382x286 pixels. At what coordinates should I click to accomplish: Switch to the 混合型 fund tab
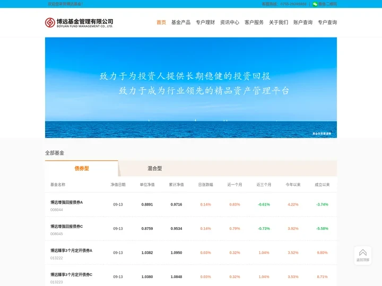[x=155, y=168]
